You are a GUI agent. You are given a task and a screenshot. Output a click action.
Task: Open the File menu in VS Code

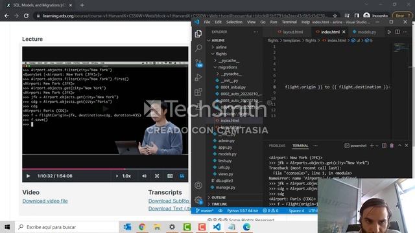point(207,22)
